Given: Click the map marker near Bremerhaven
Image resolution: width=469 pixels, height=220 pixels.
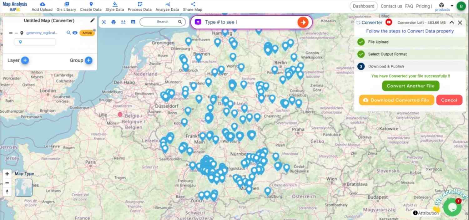Looking at the screenshot, I should [x=188, y=41].
